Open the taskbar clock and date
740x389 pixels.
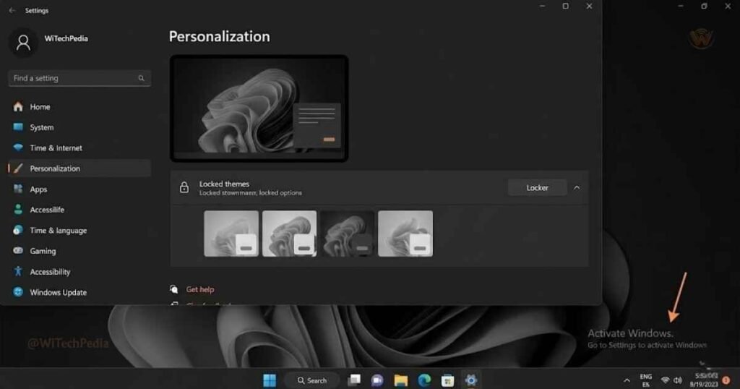click(705, 380)
